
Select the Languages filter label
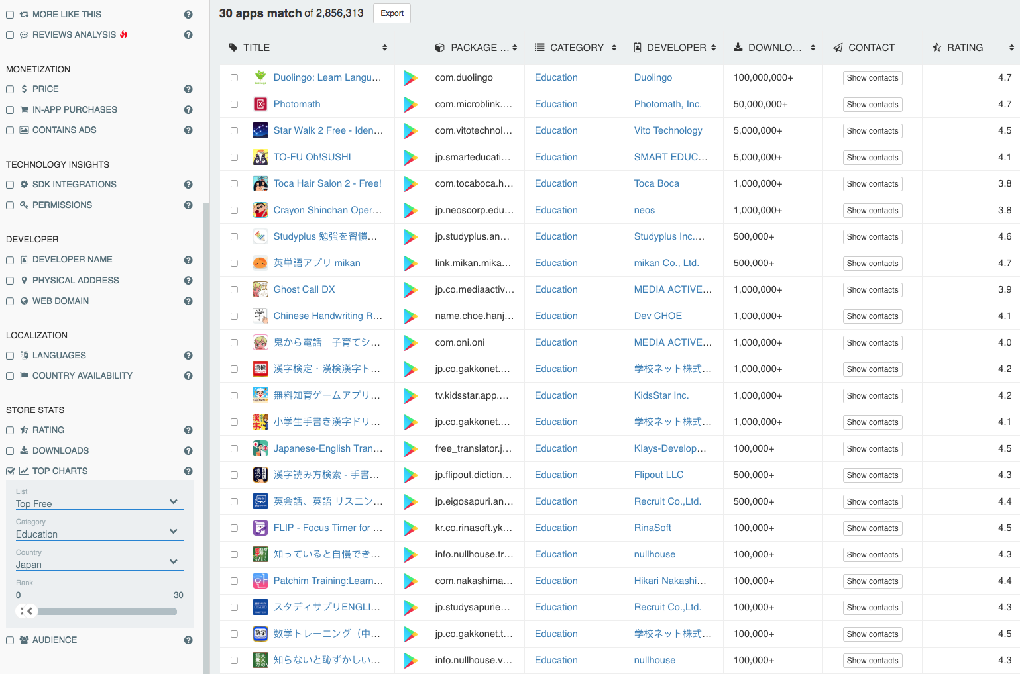[59, 356]
